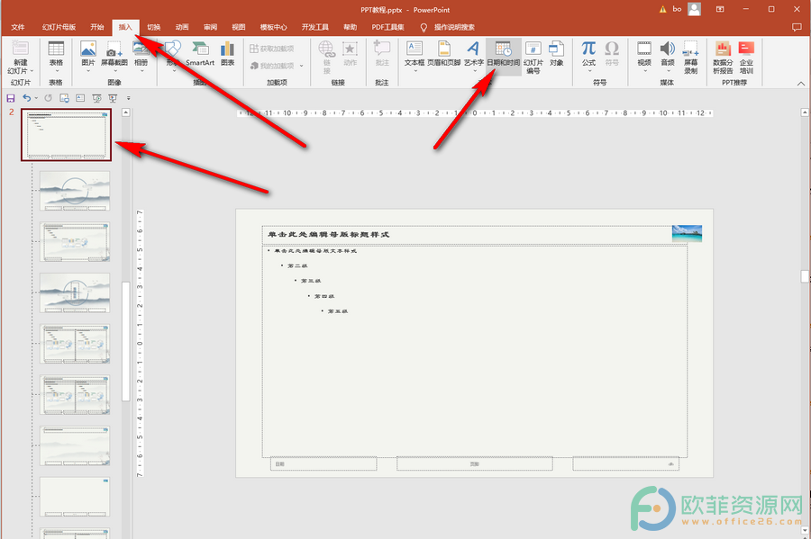Switch to the 幻灯片母版 tab
811x539 pixels.
tap(59, 27)
